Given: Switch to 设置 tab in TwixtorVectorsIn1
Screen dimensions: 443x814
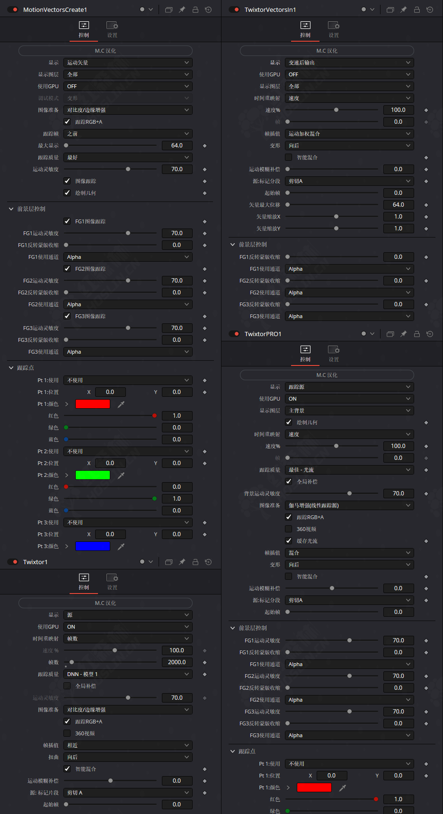Looking at the screenshot, I should click(334, 29).
